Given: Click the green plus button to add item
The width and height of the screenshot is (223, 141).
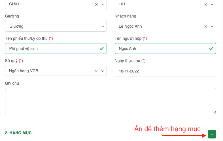Looking at the screenshot, I should 212,134.
